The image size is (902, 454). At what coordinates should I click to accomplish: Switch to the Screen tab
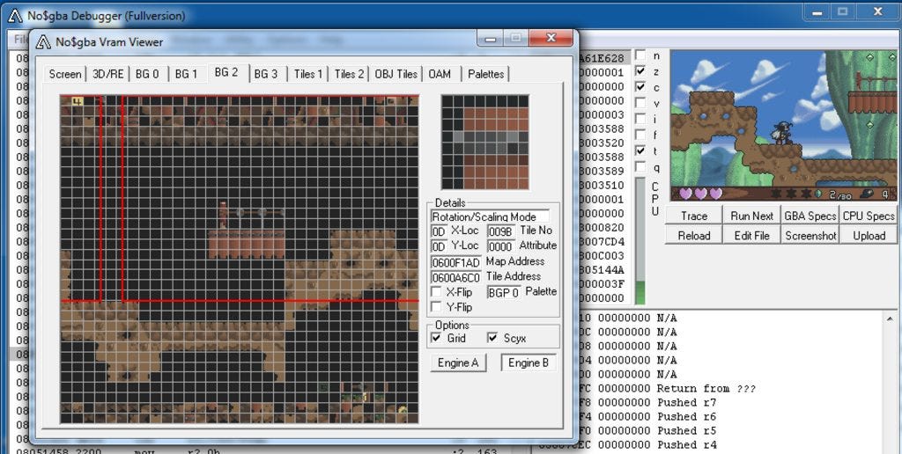click(65, 74)
